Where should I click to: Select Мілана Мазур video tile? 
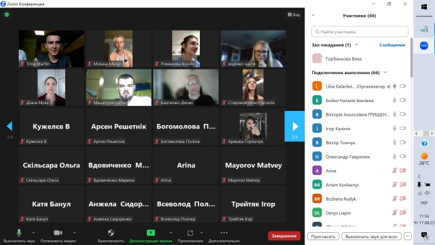[119, 48]
